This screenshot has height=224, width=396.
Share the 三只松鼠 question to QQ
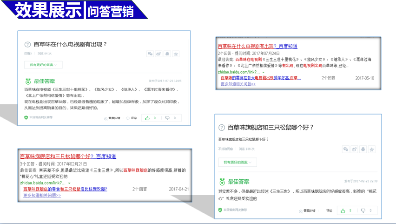tap(363, 149)
